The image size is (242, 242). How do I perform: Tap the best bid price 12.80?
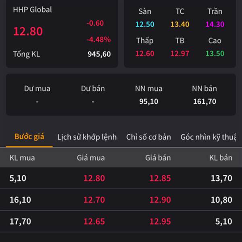94,178
